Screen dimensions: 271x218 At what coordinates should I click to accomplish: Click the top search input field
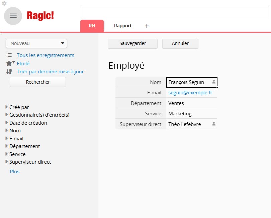pyautogui.click(x=175, y=12)
